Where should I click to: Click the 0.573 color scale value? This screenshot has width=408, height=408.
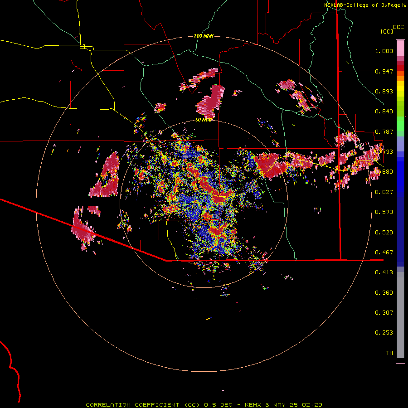point(384,212)
